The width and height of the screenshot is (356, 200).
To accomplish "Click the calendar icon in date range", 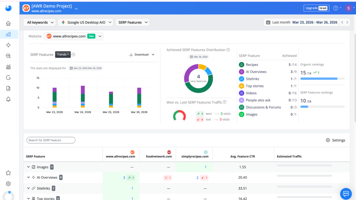I will click(268, 22).
